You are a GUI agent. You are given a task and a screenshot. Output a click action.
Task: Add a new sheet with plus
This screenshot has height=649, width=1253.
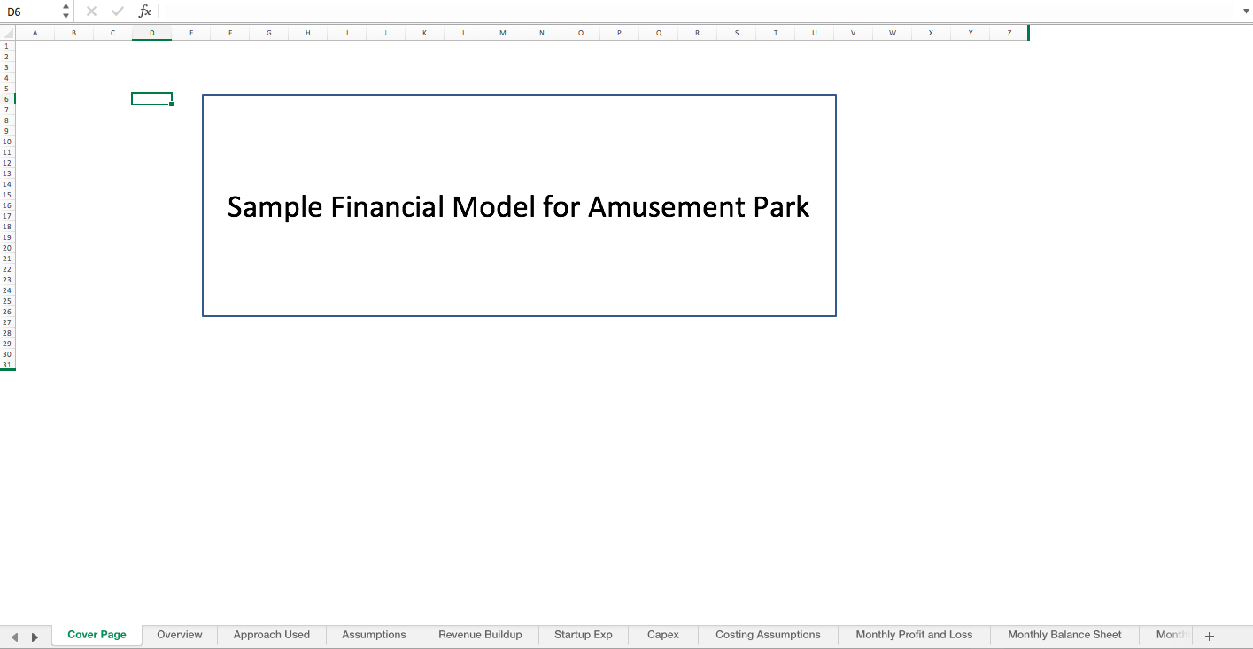pyautogui.click(x=1210, y=636)
